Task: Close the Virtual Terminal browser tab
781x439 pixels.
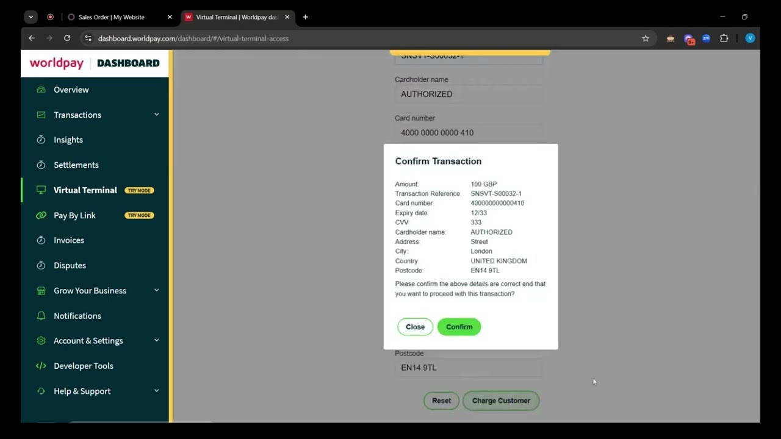Action: (x=287, y=17)
